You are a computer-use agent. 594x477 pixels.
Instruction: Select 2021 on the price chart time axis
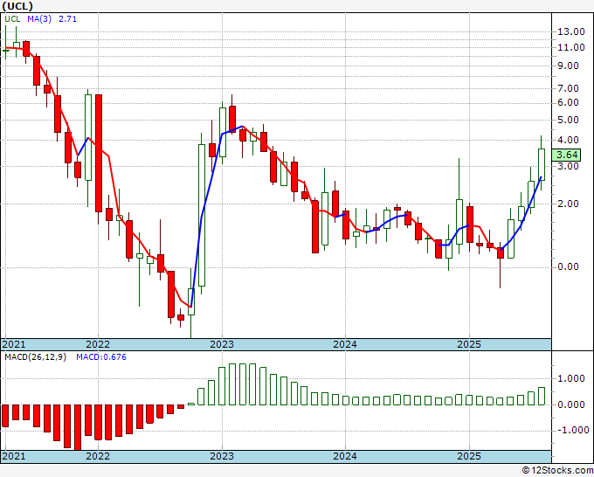pyautogui.click(x=14, y=344)
